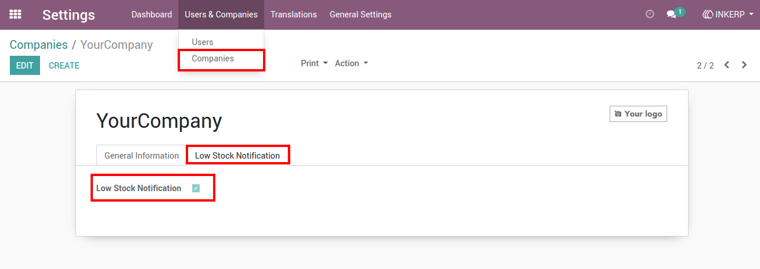
Task: Toggle the Low Stock Notification checkbox
Action: click(196, 188)
